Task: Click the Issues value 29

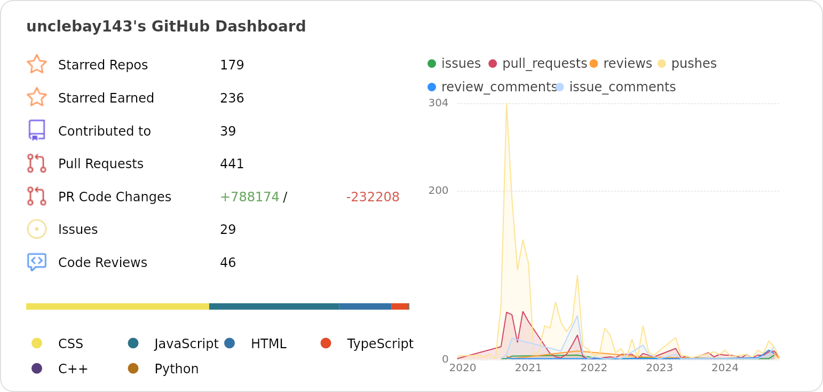Action: (228, 230)
